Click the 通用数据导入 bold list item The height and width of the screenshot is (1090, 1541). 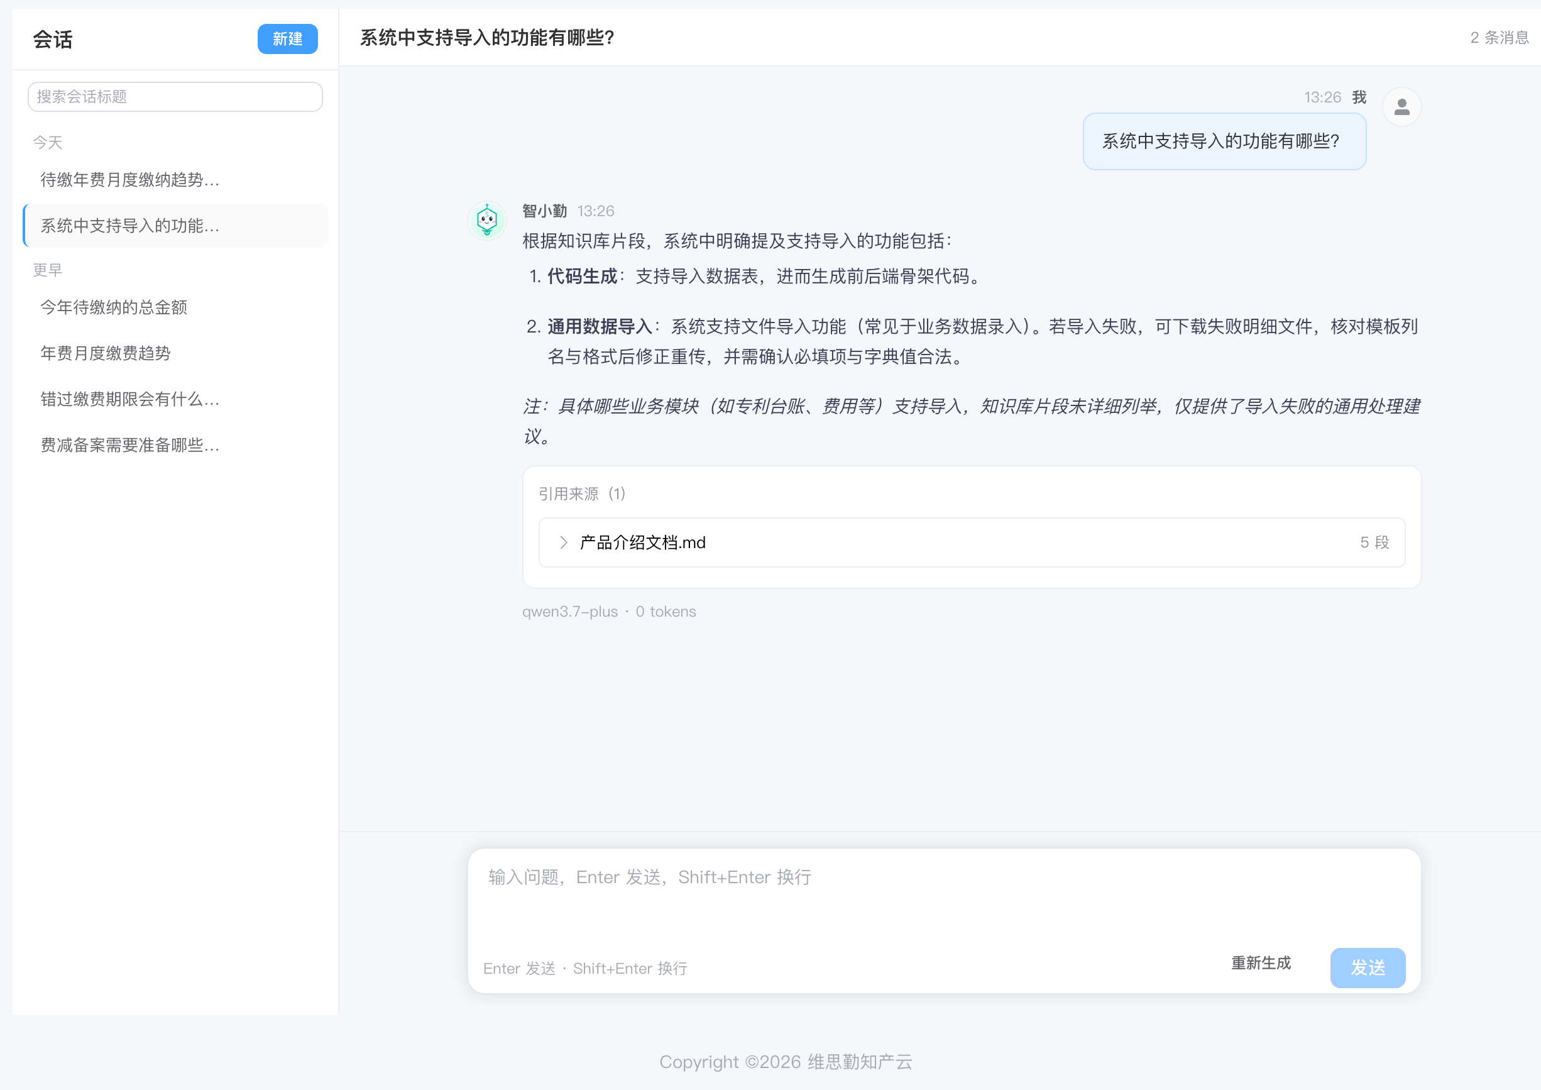point(600,327)
